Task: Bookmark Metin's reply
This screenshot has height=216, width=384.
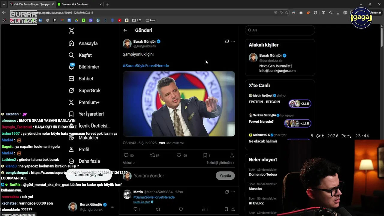Action: point(226,209)
